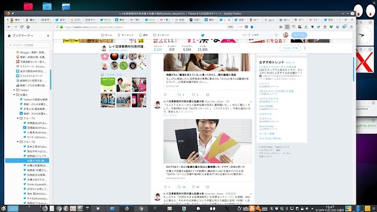Image resolution: width=377 pixels, height=212 pixels.
Task: Reply to the SUITS tweet
Action: pos(165,187)
